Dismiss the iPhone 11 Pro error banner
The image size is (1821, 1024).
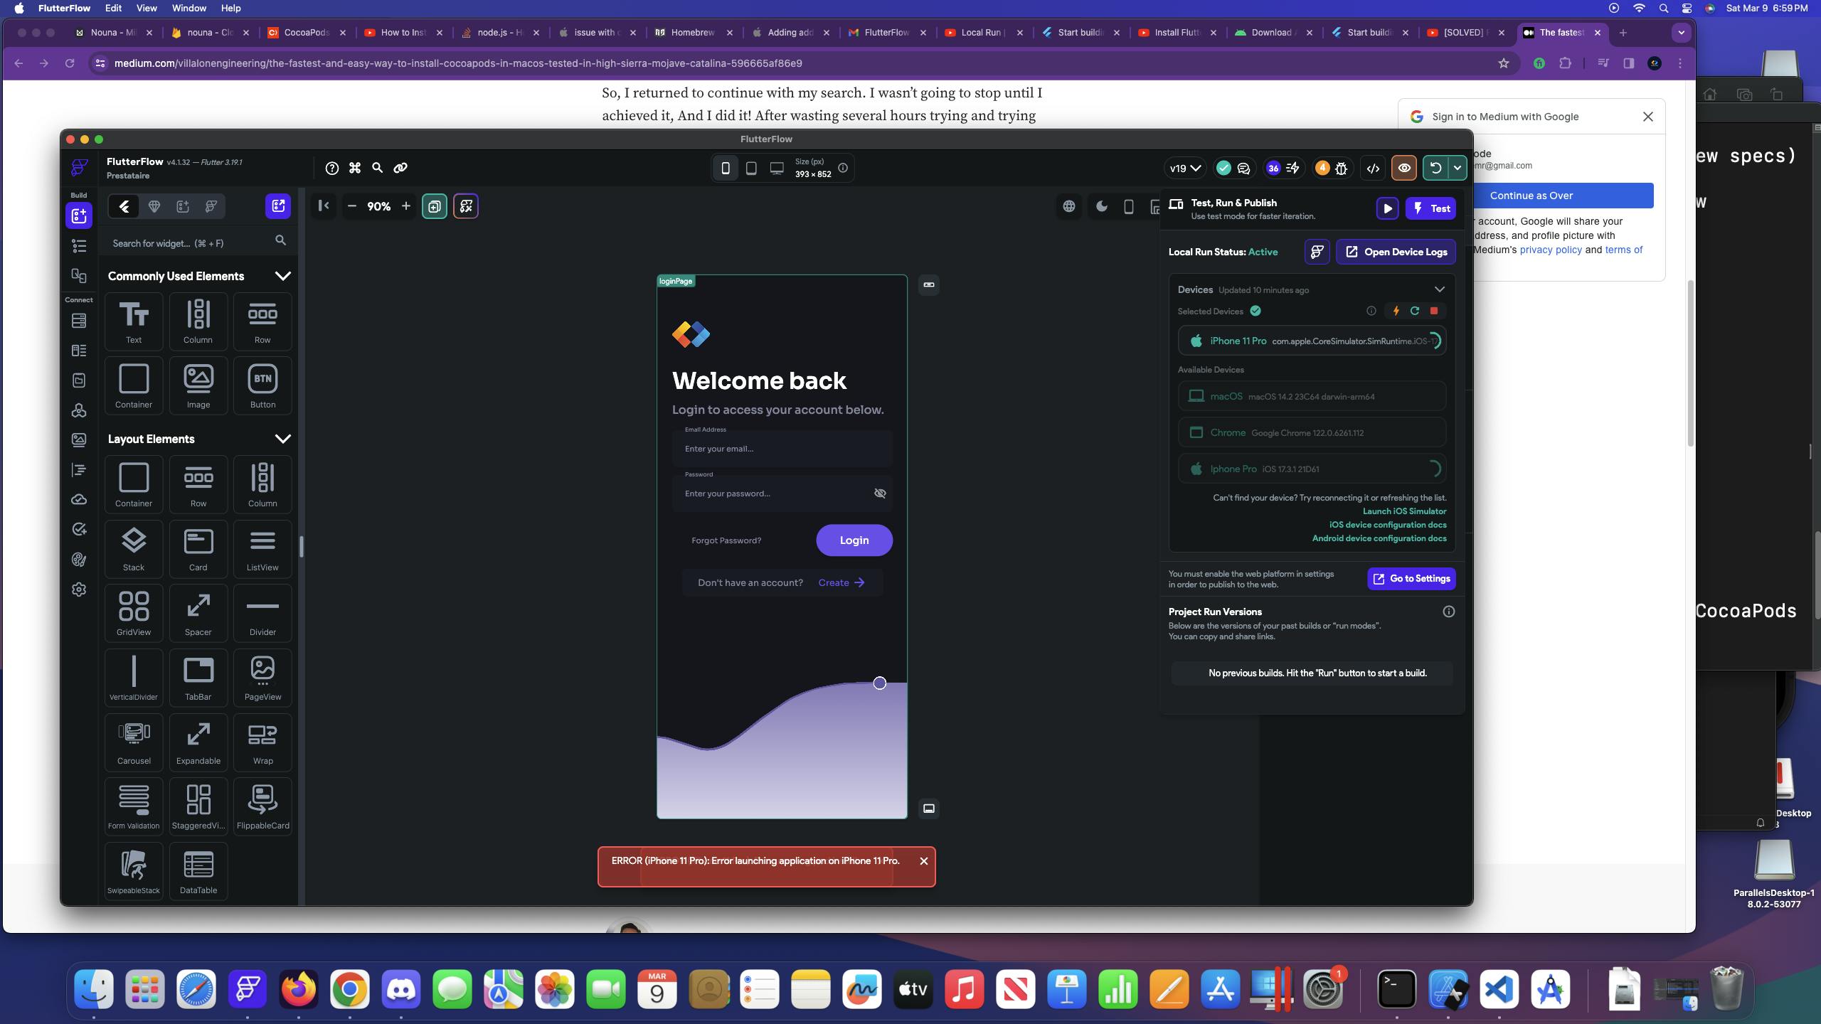(x=923, y=861)
